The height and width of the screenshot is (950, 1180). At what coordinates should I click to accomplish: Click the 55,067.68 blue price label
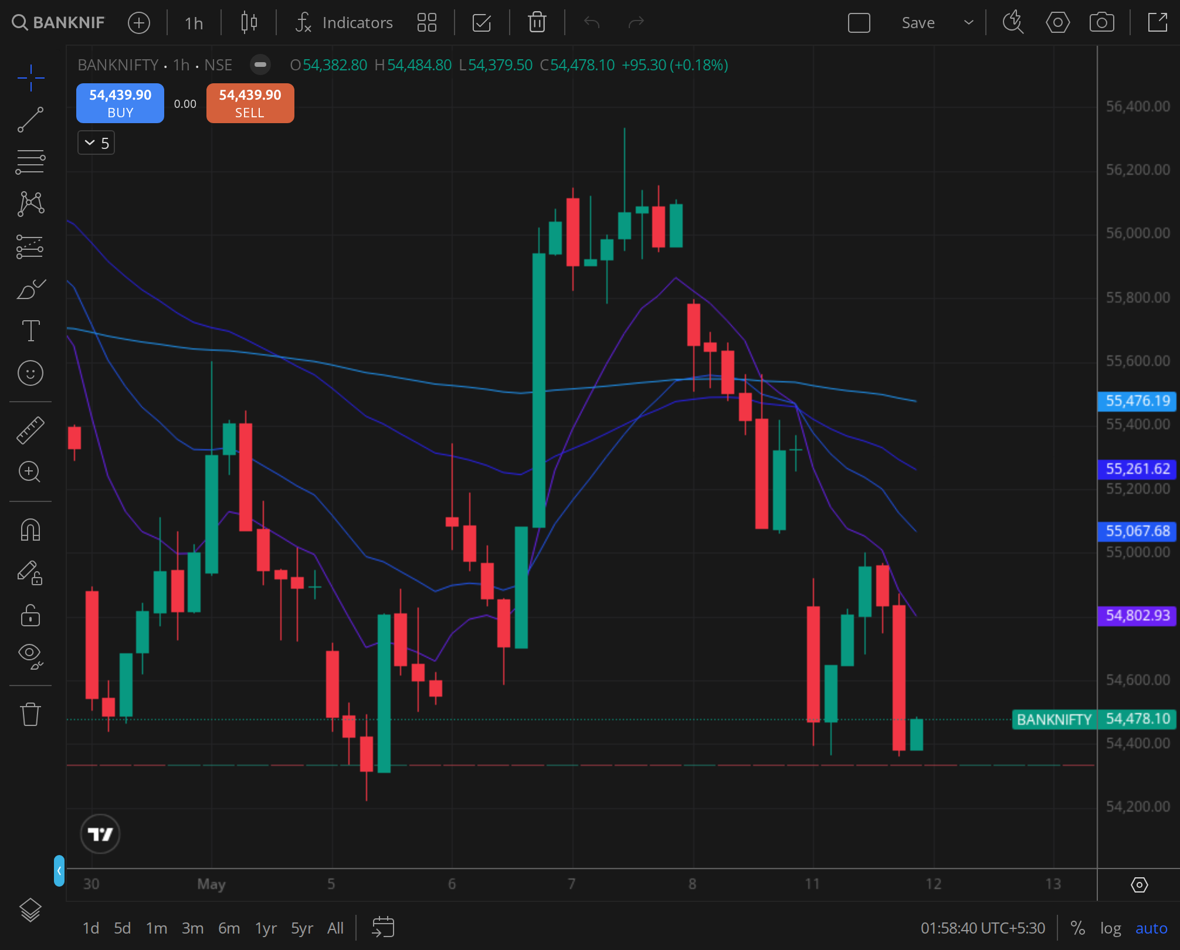click(x=1137, y=531)
